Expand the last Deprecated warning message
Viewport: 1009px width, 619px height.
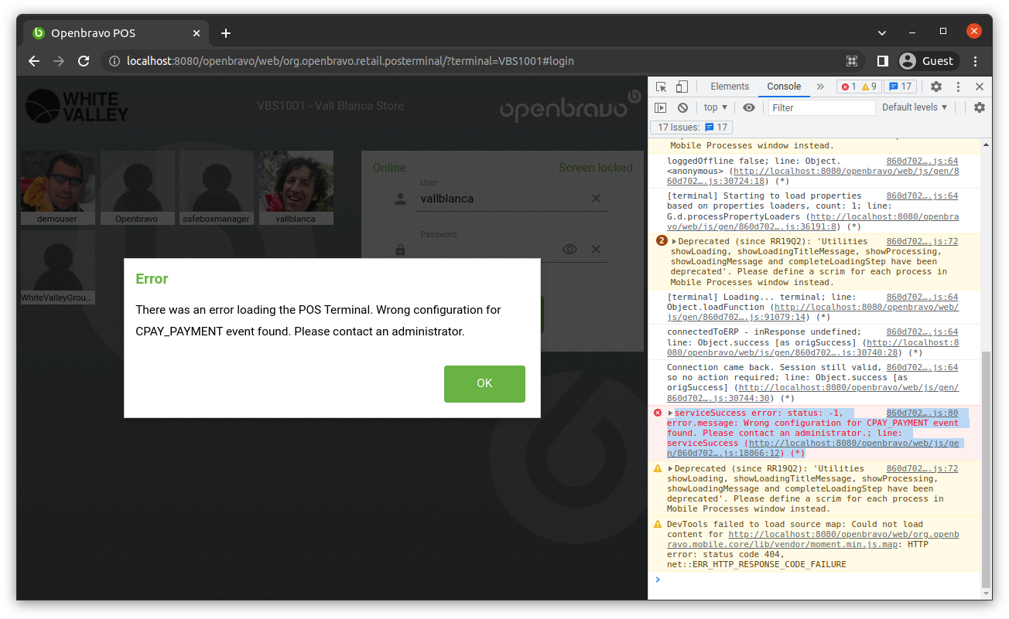coord(671,469)
